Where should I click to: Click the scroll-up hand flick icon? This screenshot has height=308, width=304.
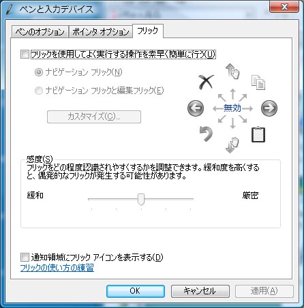(232, 71)
